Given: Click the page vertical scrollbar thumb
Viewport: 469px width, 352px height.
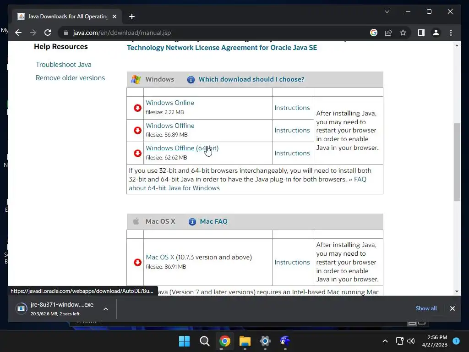Looking at the screenshot, I should (x=457, y=162).
